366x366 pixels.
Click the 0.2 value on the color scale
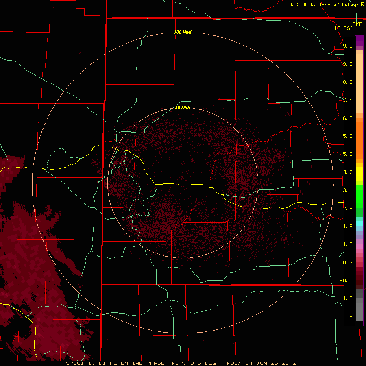pyautogui.click(x=348, y=263)
